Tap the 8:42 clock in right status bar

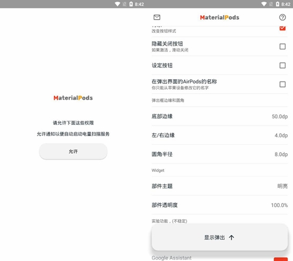point(286,4)
